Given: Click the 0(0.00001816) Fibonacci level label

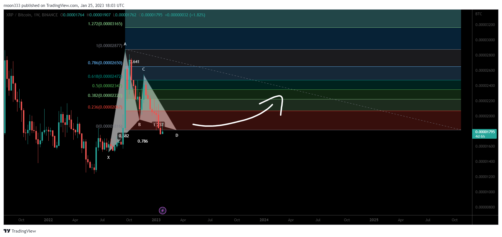Looking at the screenshot, I should [109, 126].
